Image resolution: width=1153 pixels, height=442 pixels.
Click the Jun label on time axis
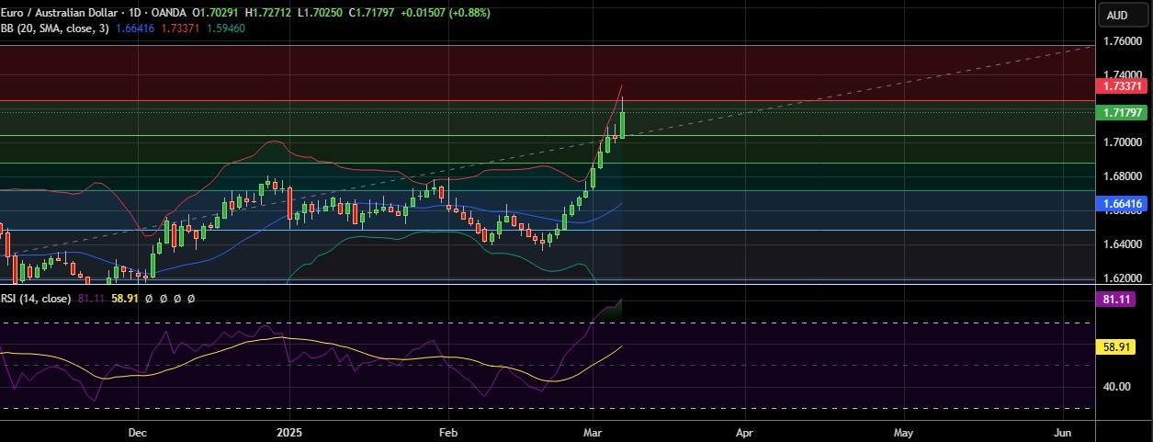[x=1063, y=431]
